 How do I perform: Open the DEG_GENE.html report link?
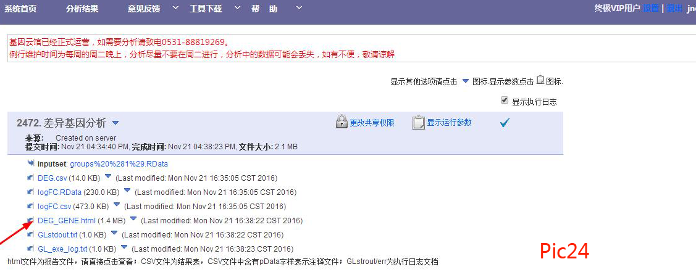tap(67, 220)
